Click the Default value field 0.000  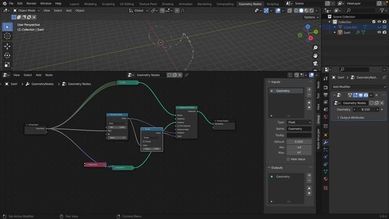click(299, 142)
